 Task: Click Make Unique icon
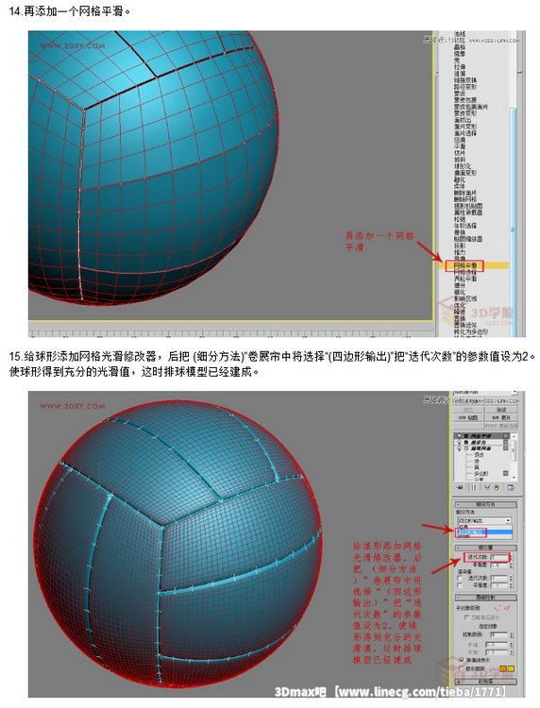click(488, 488)
